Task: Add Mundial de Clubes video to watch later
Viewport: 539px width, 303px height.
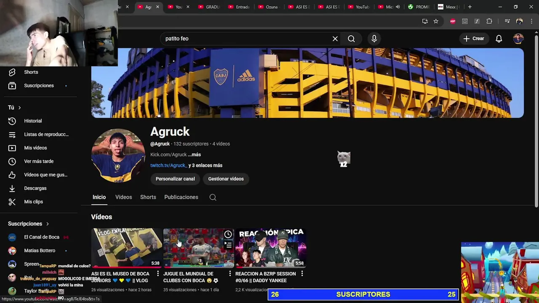Action: tap(228, 234)
